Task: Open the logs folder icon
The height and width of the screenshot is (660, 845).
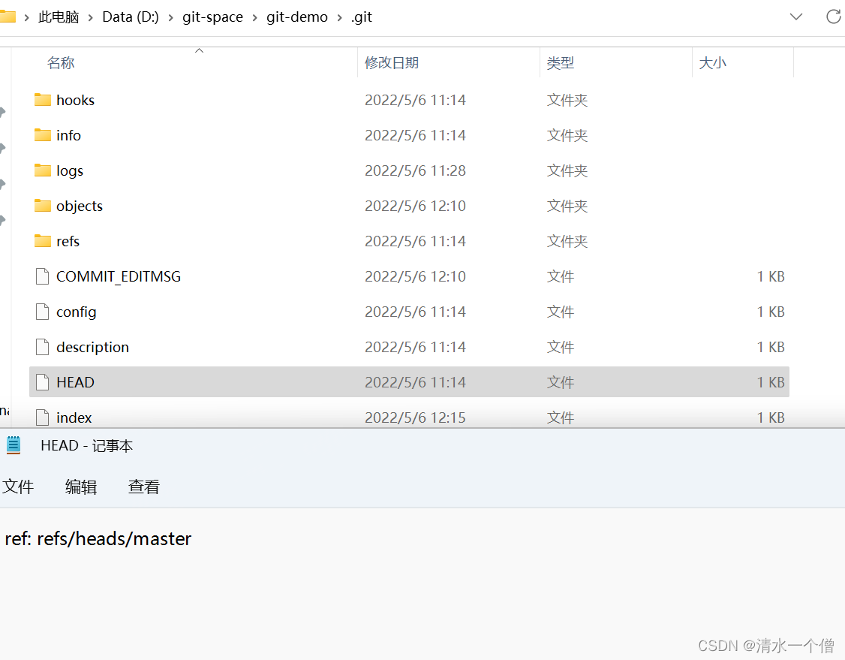Action: 43,170
